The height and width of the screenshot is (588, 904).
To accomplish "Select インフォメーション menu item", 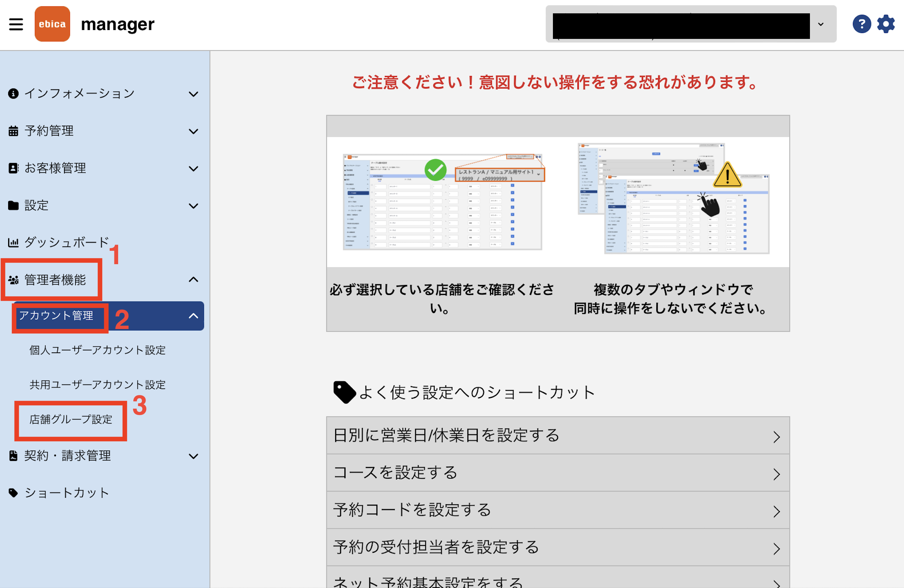I will pos(79,93).
